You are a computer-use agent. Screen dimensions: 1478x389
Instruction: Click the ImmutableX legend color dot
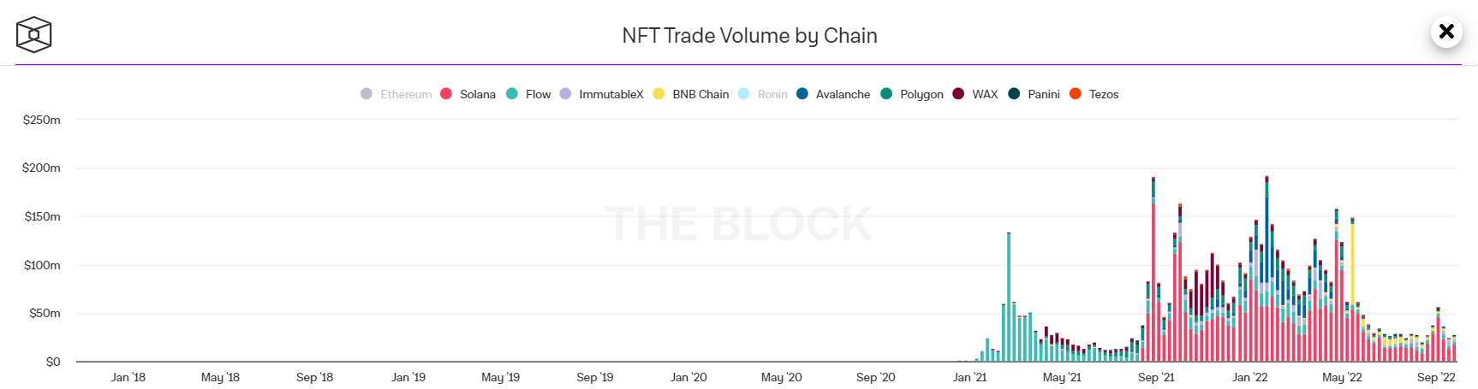565,94
